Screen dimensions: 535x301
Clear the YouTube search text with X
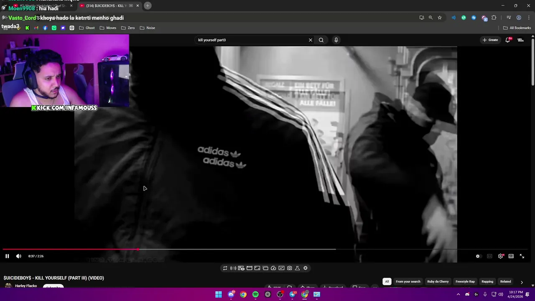(x=310, y=40)
